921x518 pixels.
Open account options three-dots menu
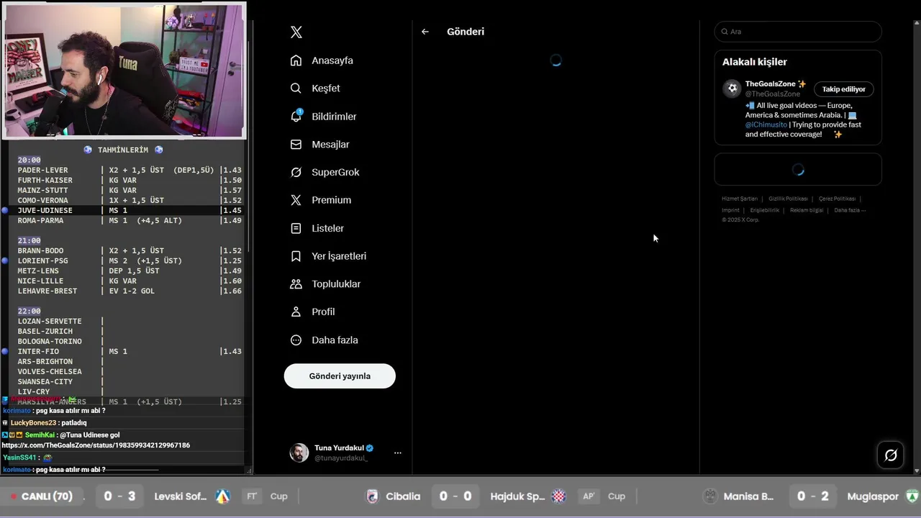pyautogui.click(x=398, y=453)
